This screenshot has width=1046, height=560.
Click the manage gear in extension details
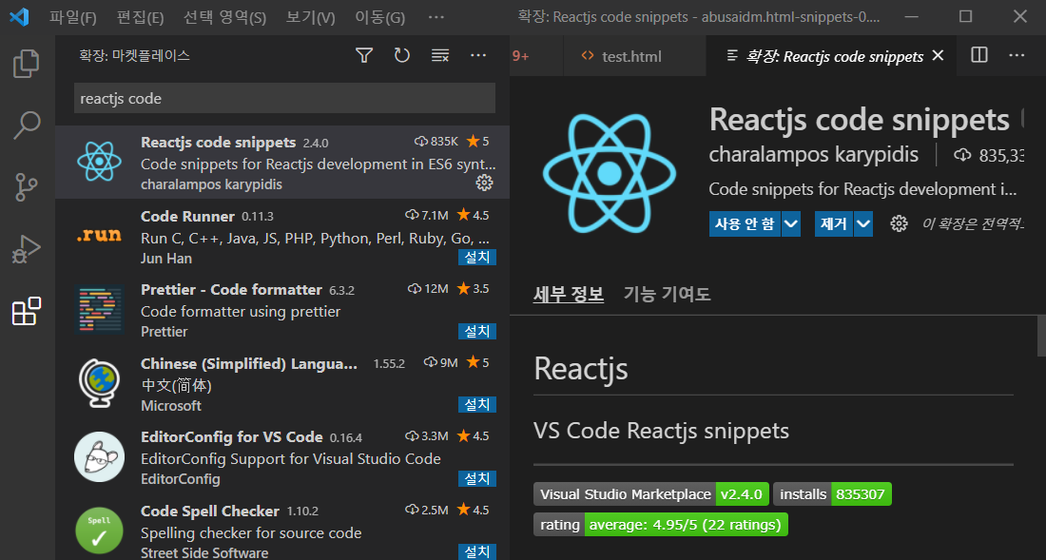900,223
